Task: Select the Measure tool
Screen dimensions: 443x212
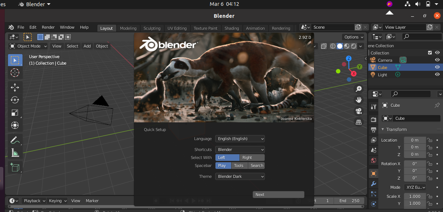Action: pos(15,153)
